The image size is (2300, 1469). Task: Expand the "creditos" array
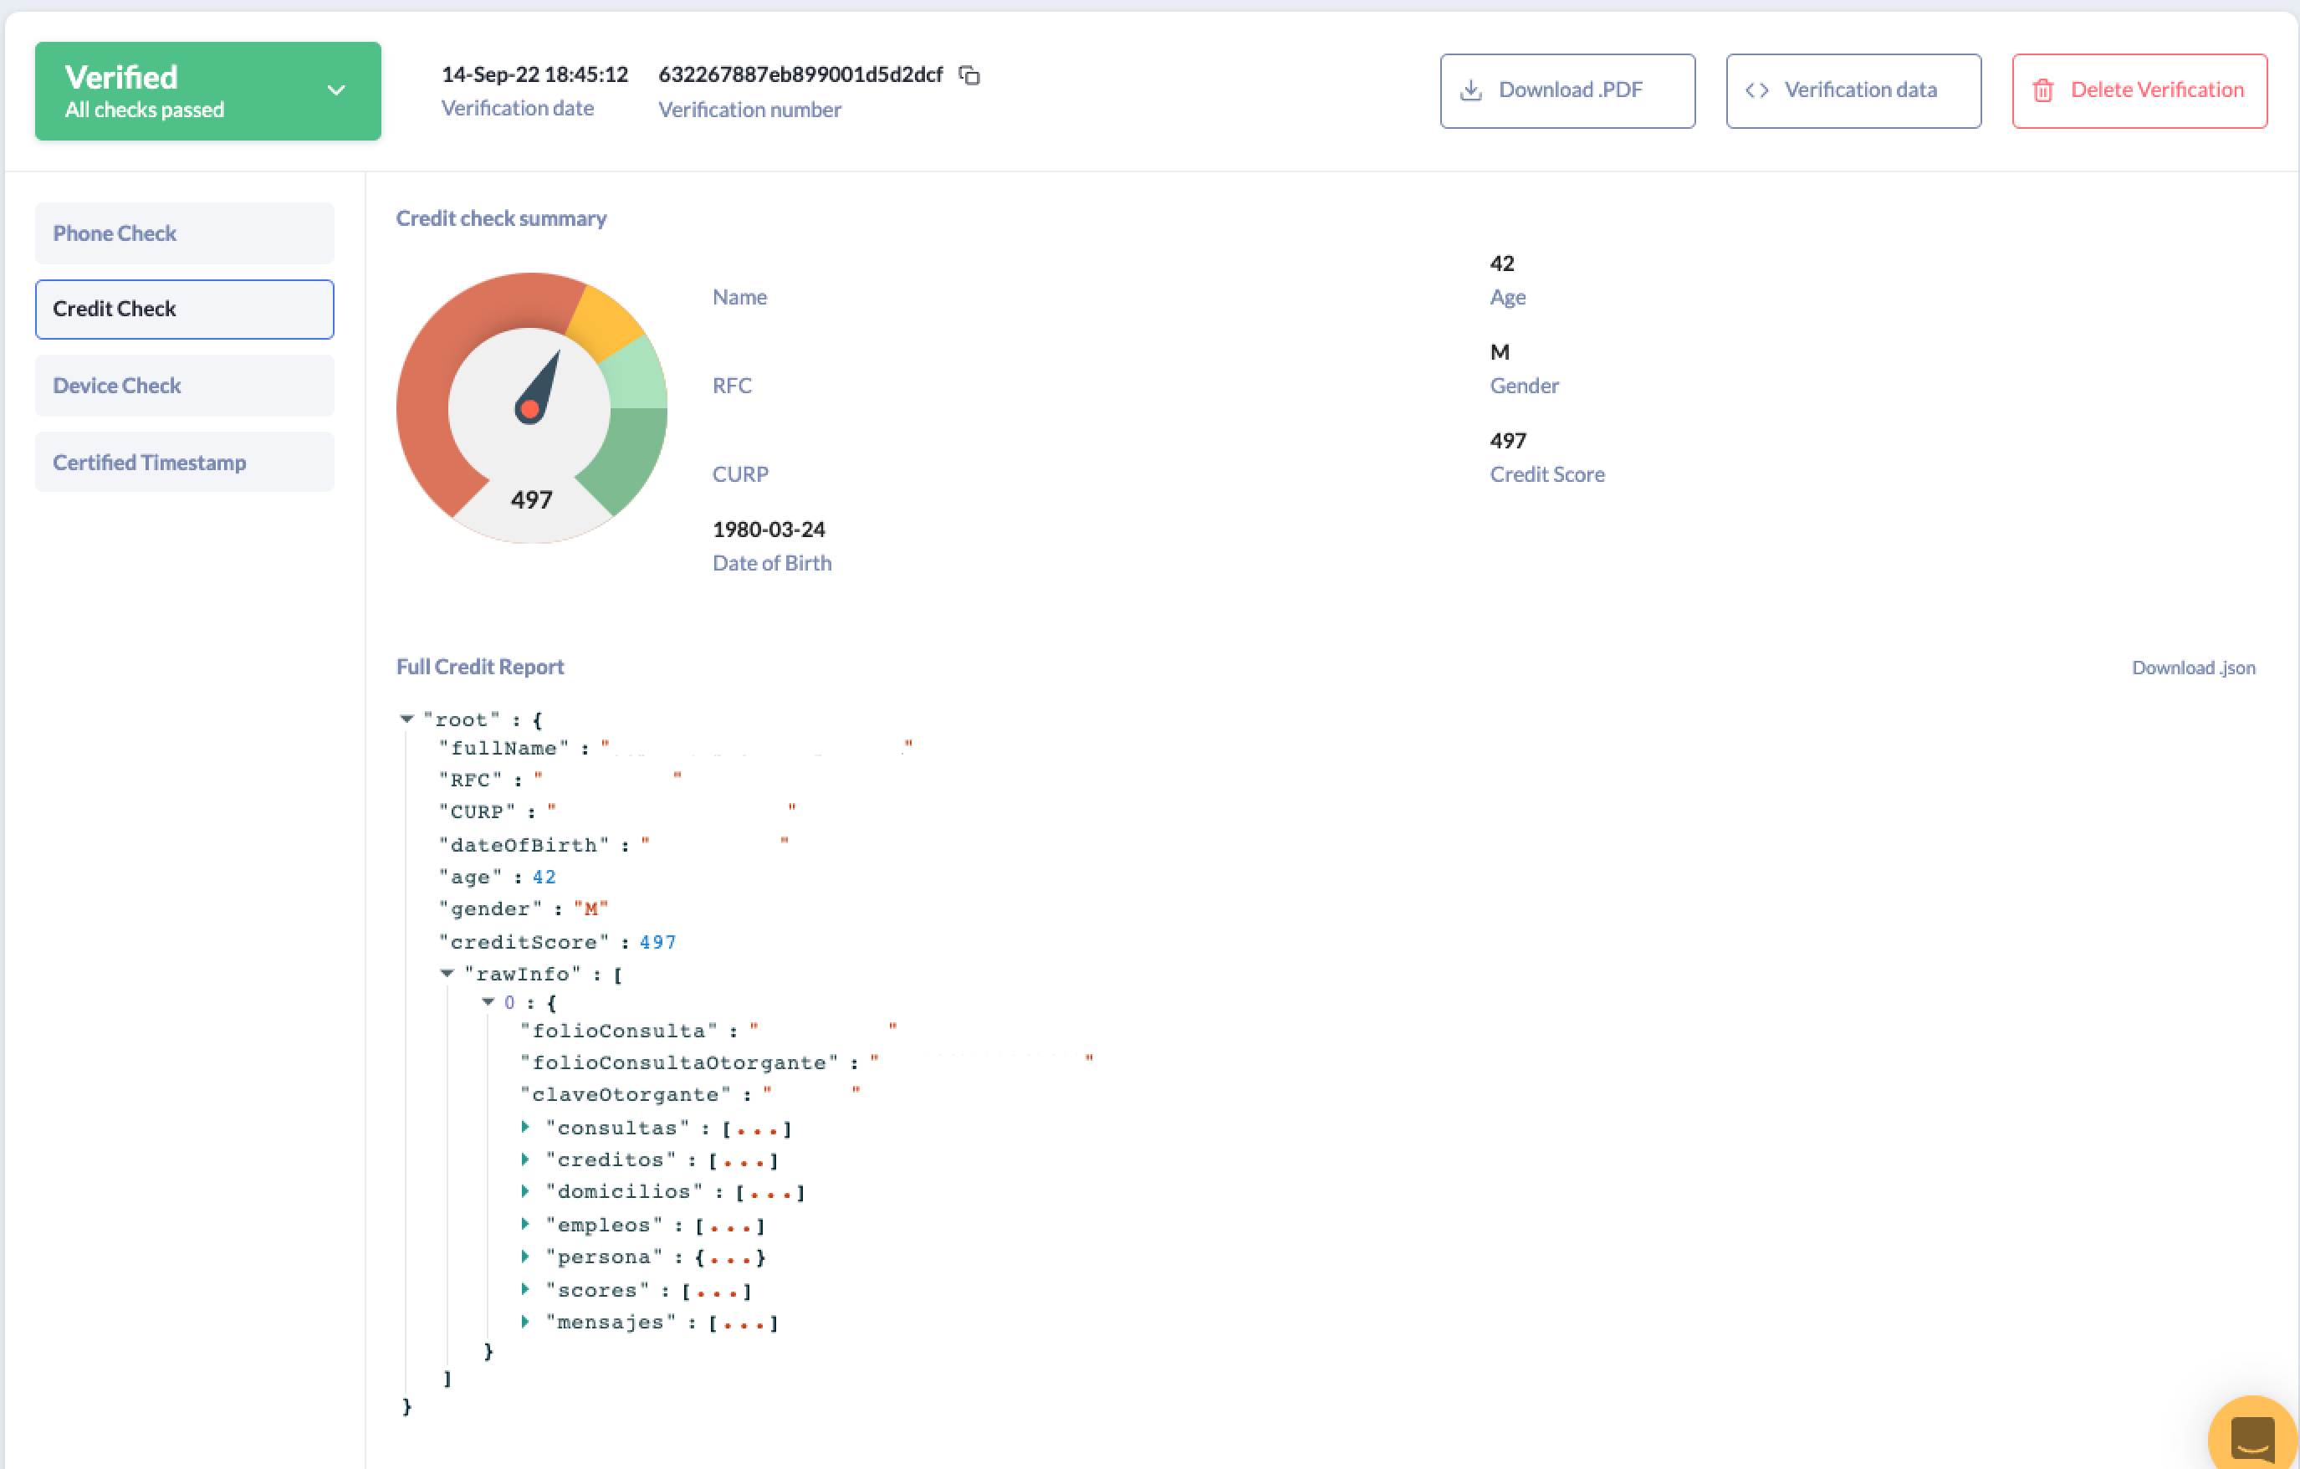pyautogui.click(x=525, y=1159)
